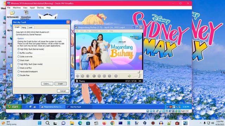Open the media player View menu
This screenshot has height=126, width=225.
[82, 31]
